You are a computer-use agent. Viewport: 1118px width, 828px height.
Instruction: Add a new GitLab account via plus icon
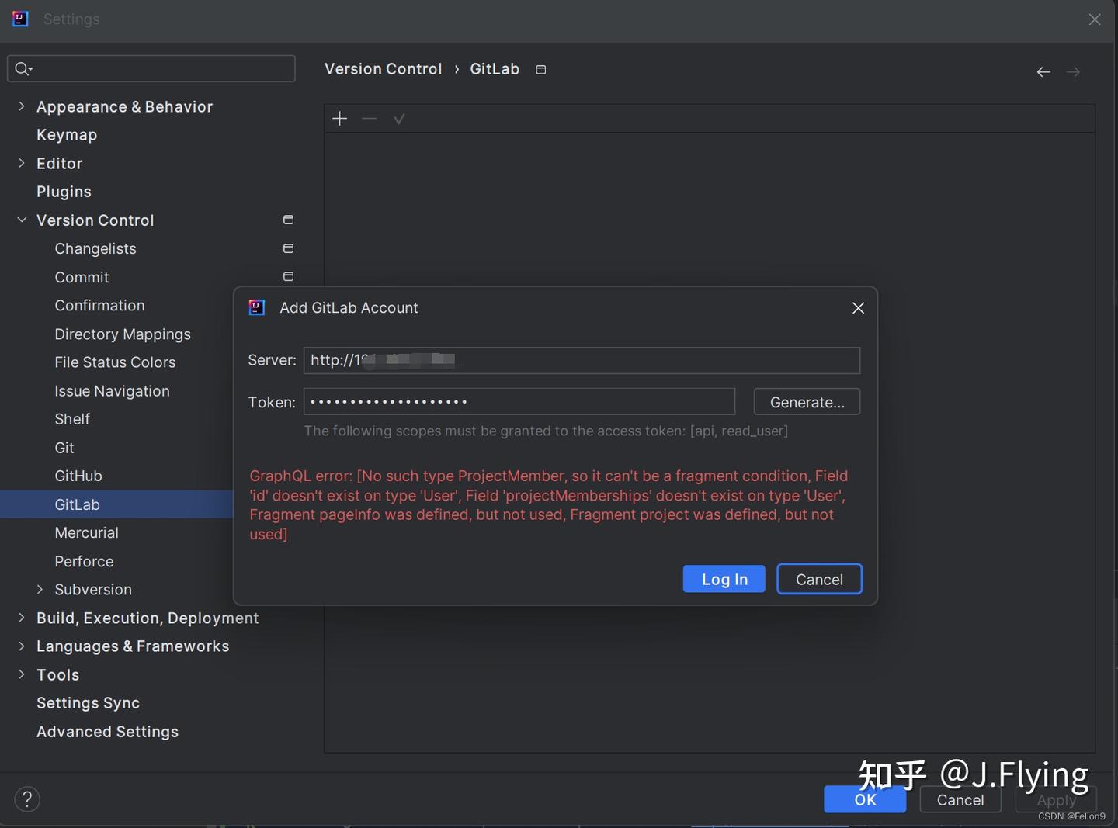(x=339, y=118)
